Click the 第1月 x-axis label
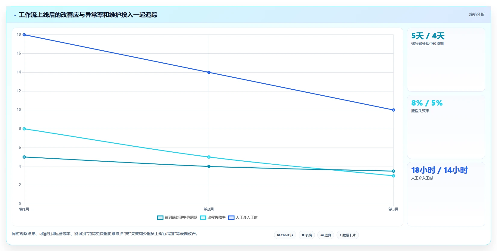497x251 pixels. pyautogui.click(x=24, y=209)
